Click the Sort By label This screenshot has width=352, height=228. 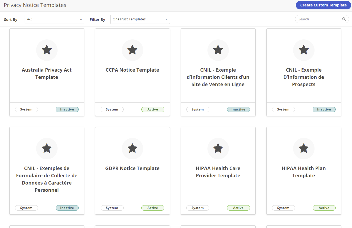pyautogui.click(x=11, y=20)
